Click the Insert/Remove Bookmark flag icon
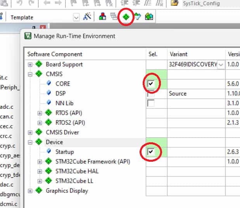The image size is (240, 208). point(74,3)
